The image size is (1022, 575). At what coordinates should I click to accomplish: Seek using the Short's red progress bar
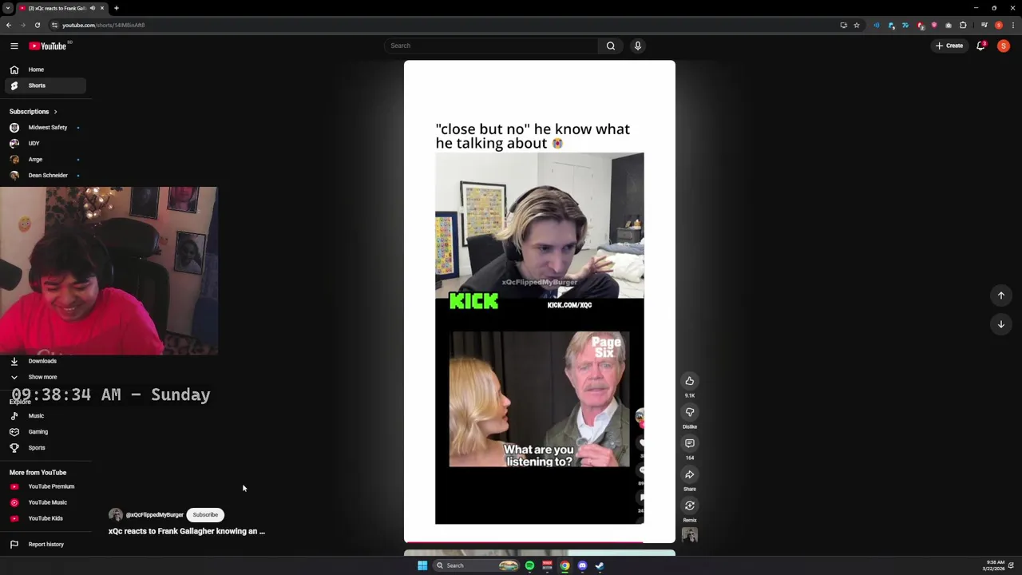540,542
